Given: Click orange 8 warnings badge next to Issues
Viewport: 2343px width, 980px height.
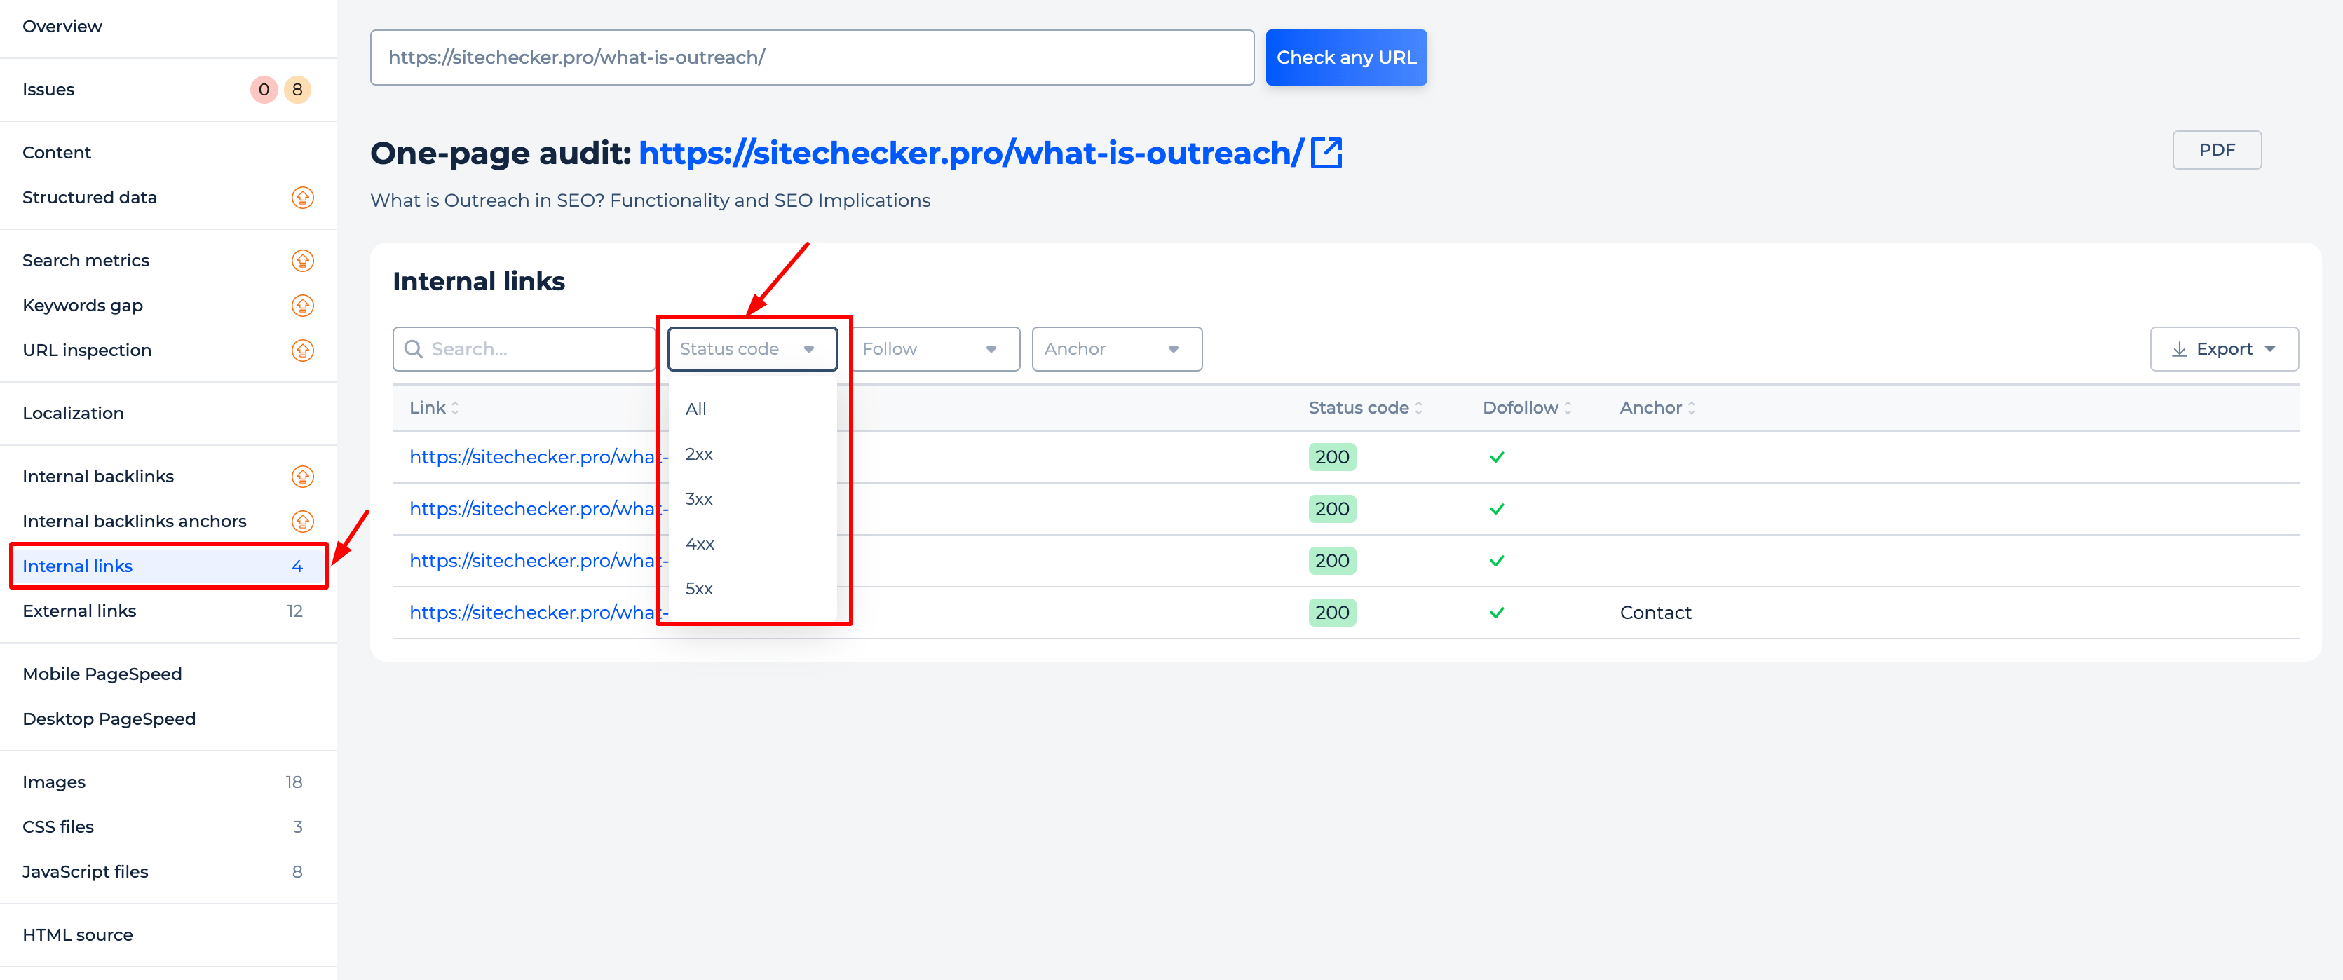Looking at the screenshot, I should pyautogui.click(x=297, y=89).
